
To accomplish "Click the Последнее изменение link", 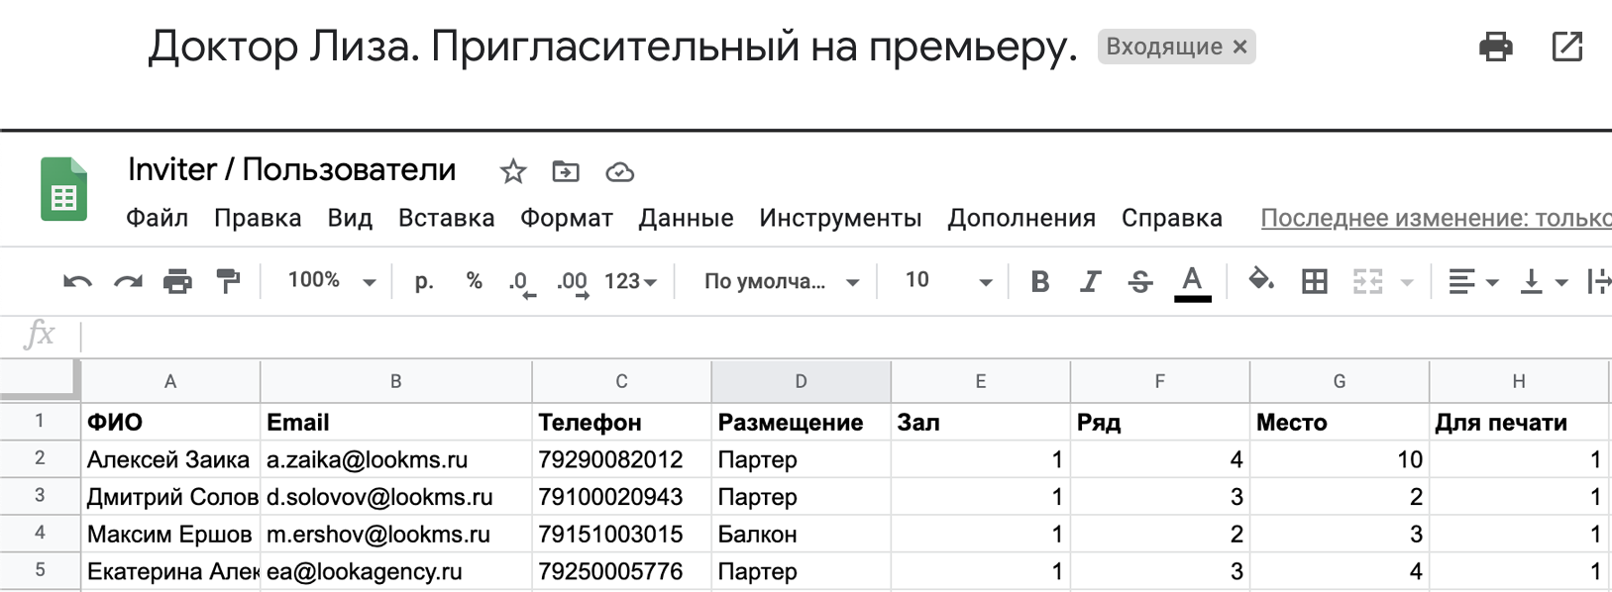I will 1436,219.
